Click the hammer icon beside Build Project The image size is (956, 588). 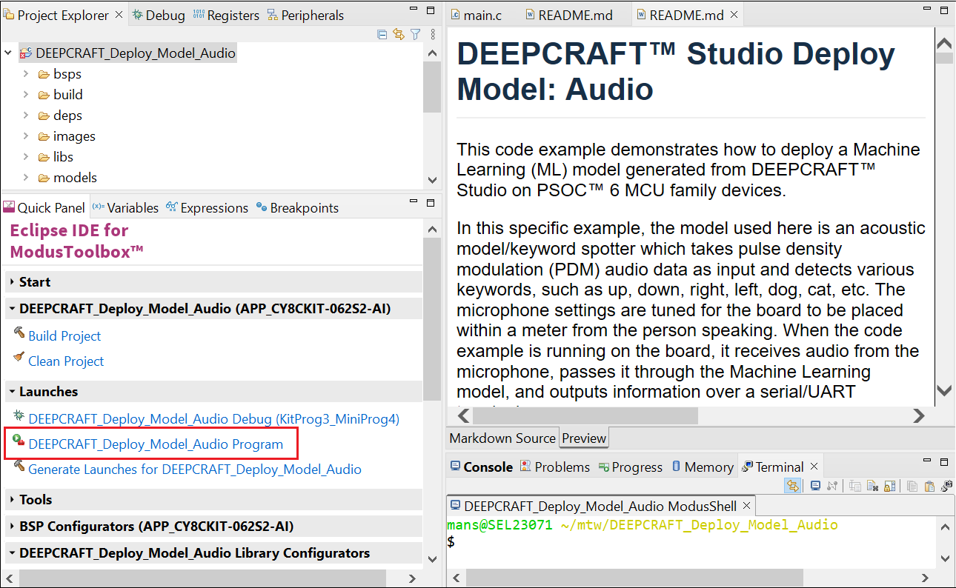(x=19, y=334)
